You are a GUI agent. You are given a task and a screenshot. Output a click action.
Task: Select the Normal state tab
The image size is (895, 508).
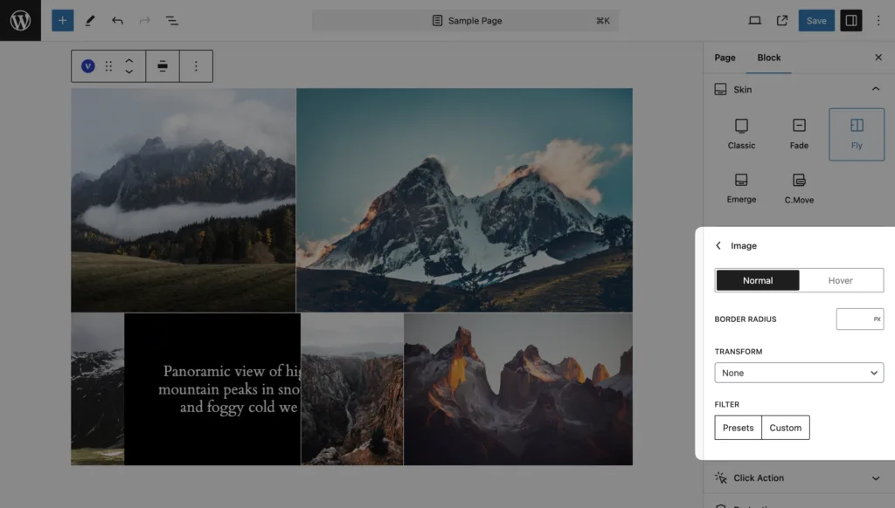758,280
